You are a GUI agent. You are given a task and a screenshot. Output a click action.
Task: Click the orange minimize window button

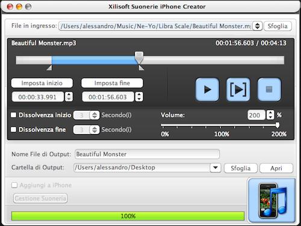coord(19,7)
